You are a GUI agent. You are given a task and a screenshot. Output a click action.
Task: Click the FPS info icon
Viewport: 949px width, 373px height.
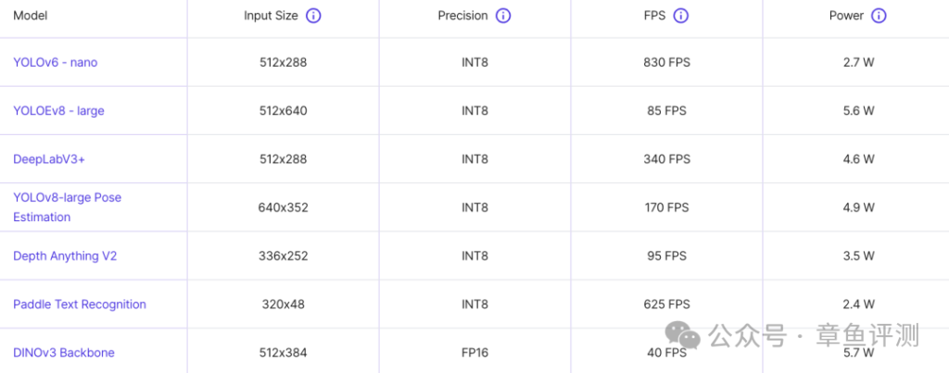681,16
